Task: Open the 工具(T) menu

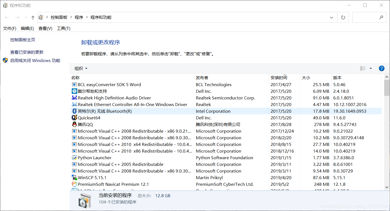Action: 63,29
